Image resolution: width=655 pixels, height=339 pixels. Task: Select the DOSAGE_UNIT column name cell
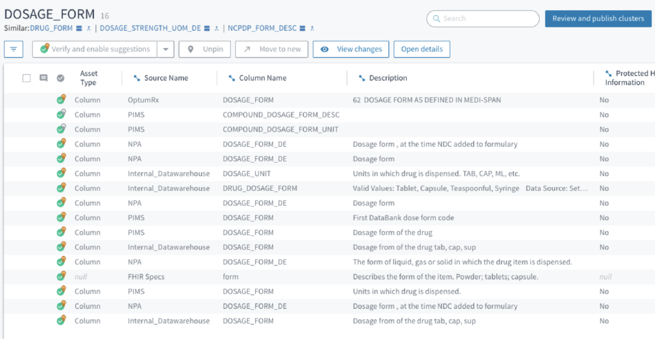coord(246,174)
